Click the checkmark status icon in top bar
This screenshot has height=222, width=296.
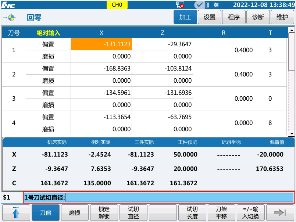199,5
